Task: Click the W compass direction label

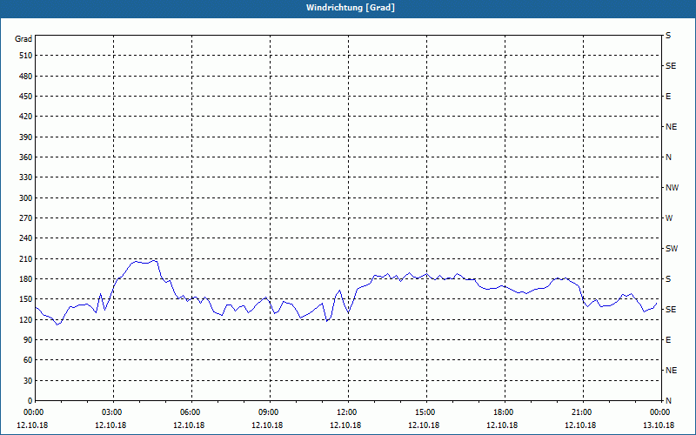Action: (x=669, y=218)
